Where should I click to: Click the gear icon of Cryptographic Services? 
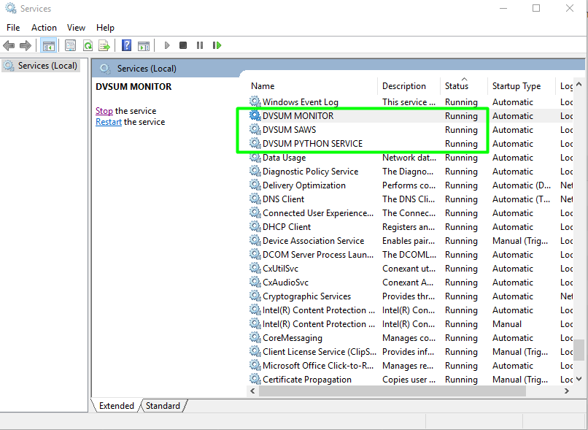coord(255,296)
